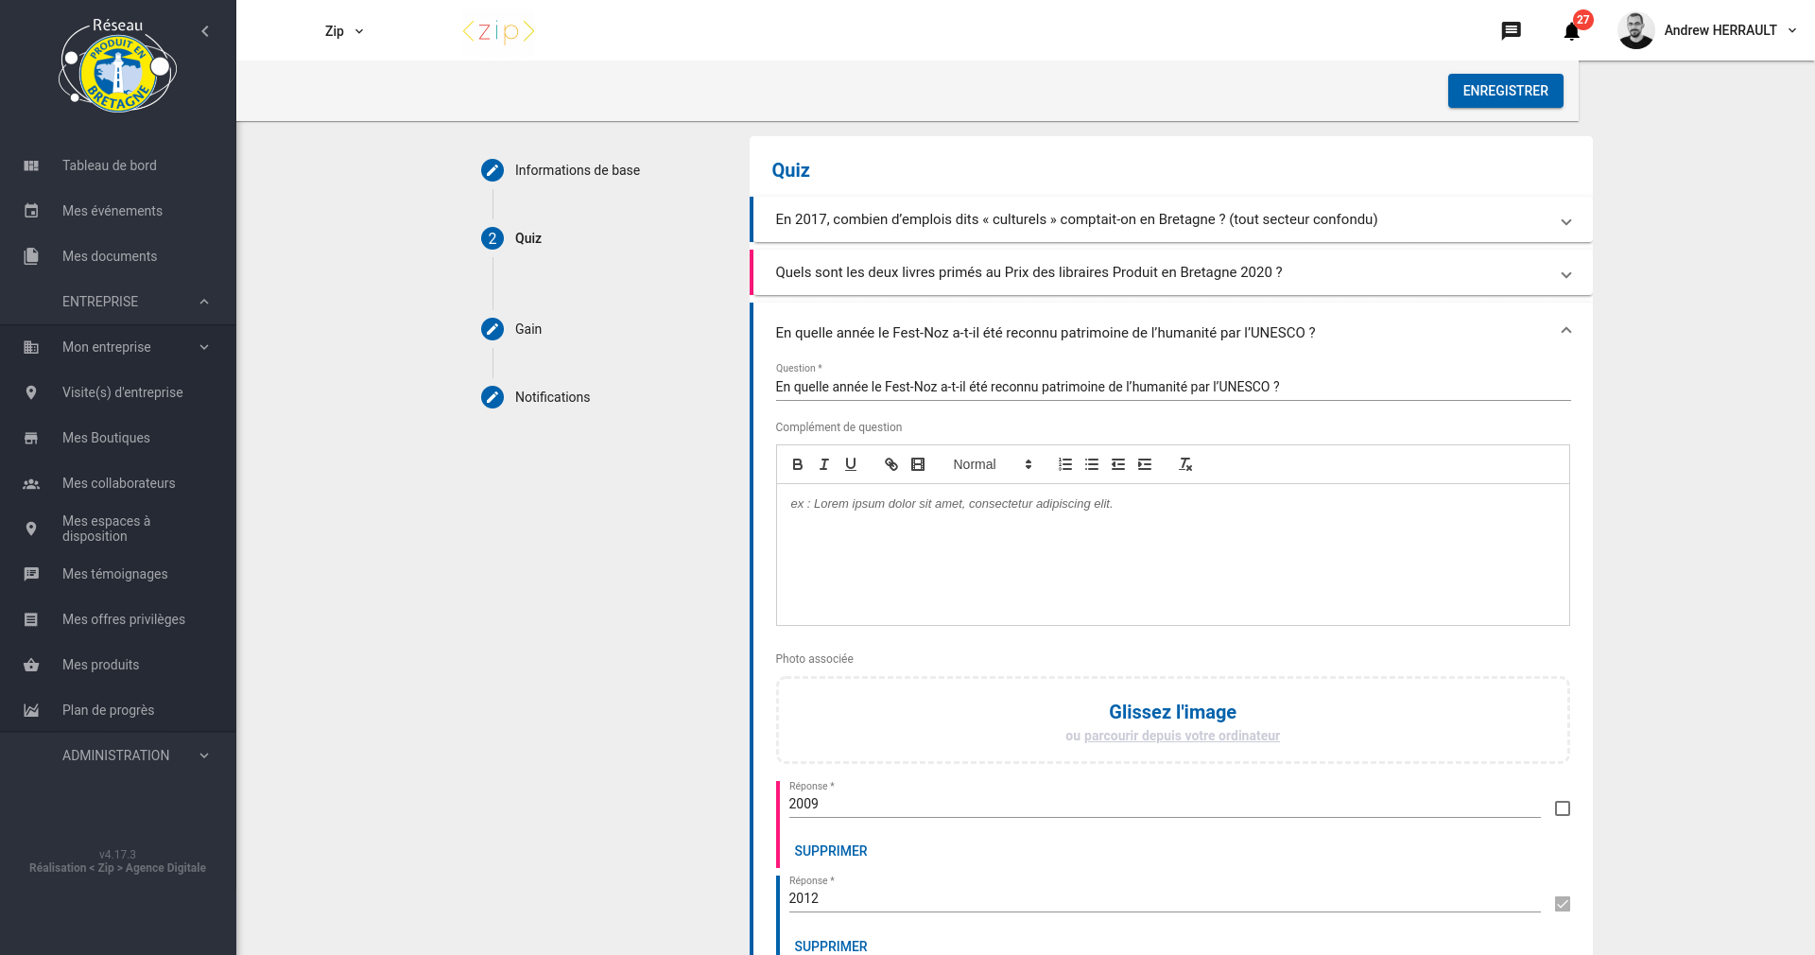1815x955 pixels.
Task: Open notifications via the bell icon
Action: [x=1571, y=31]
